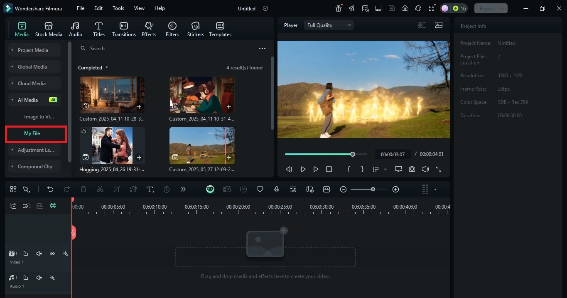567x298 pixels.
Task: Zoom out the timeline
Action: tap(343, 189)
